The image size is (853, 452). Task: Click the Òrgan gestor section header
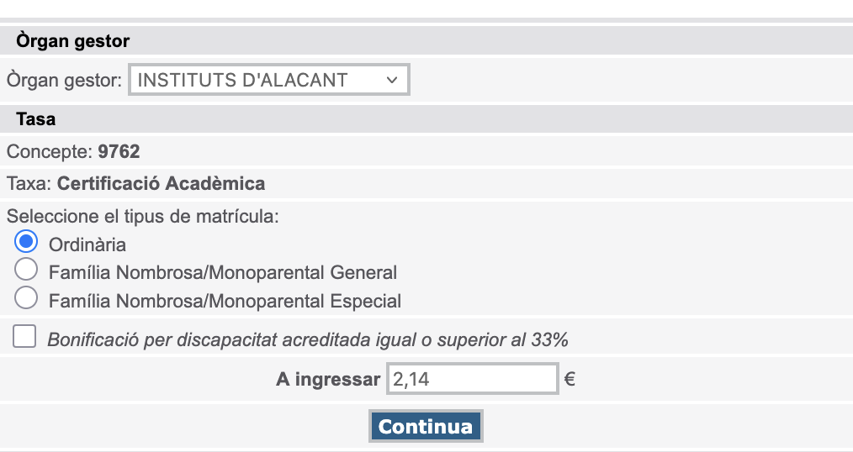73,41
